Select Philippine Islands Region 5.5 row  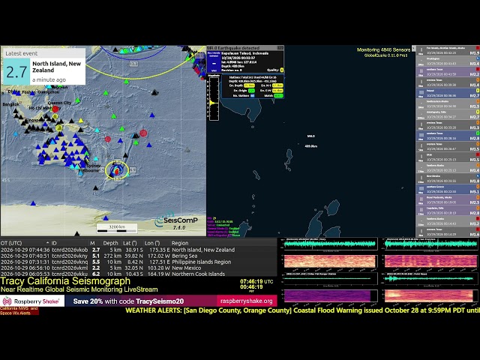pyautogui.click(x=138, y=262)
